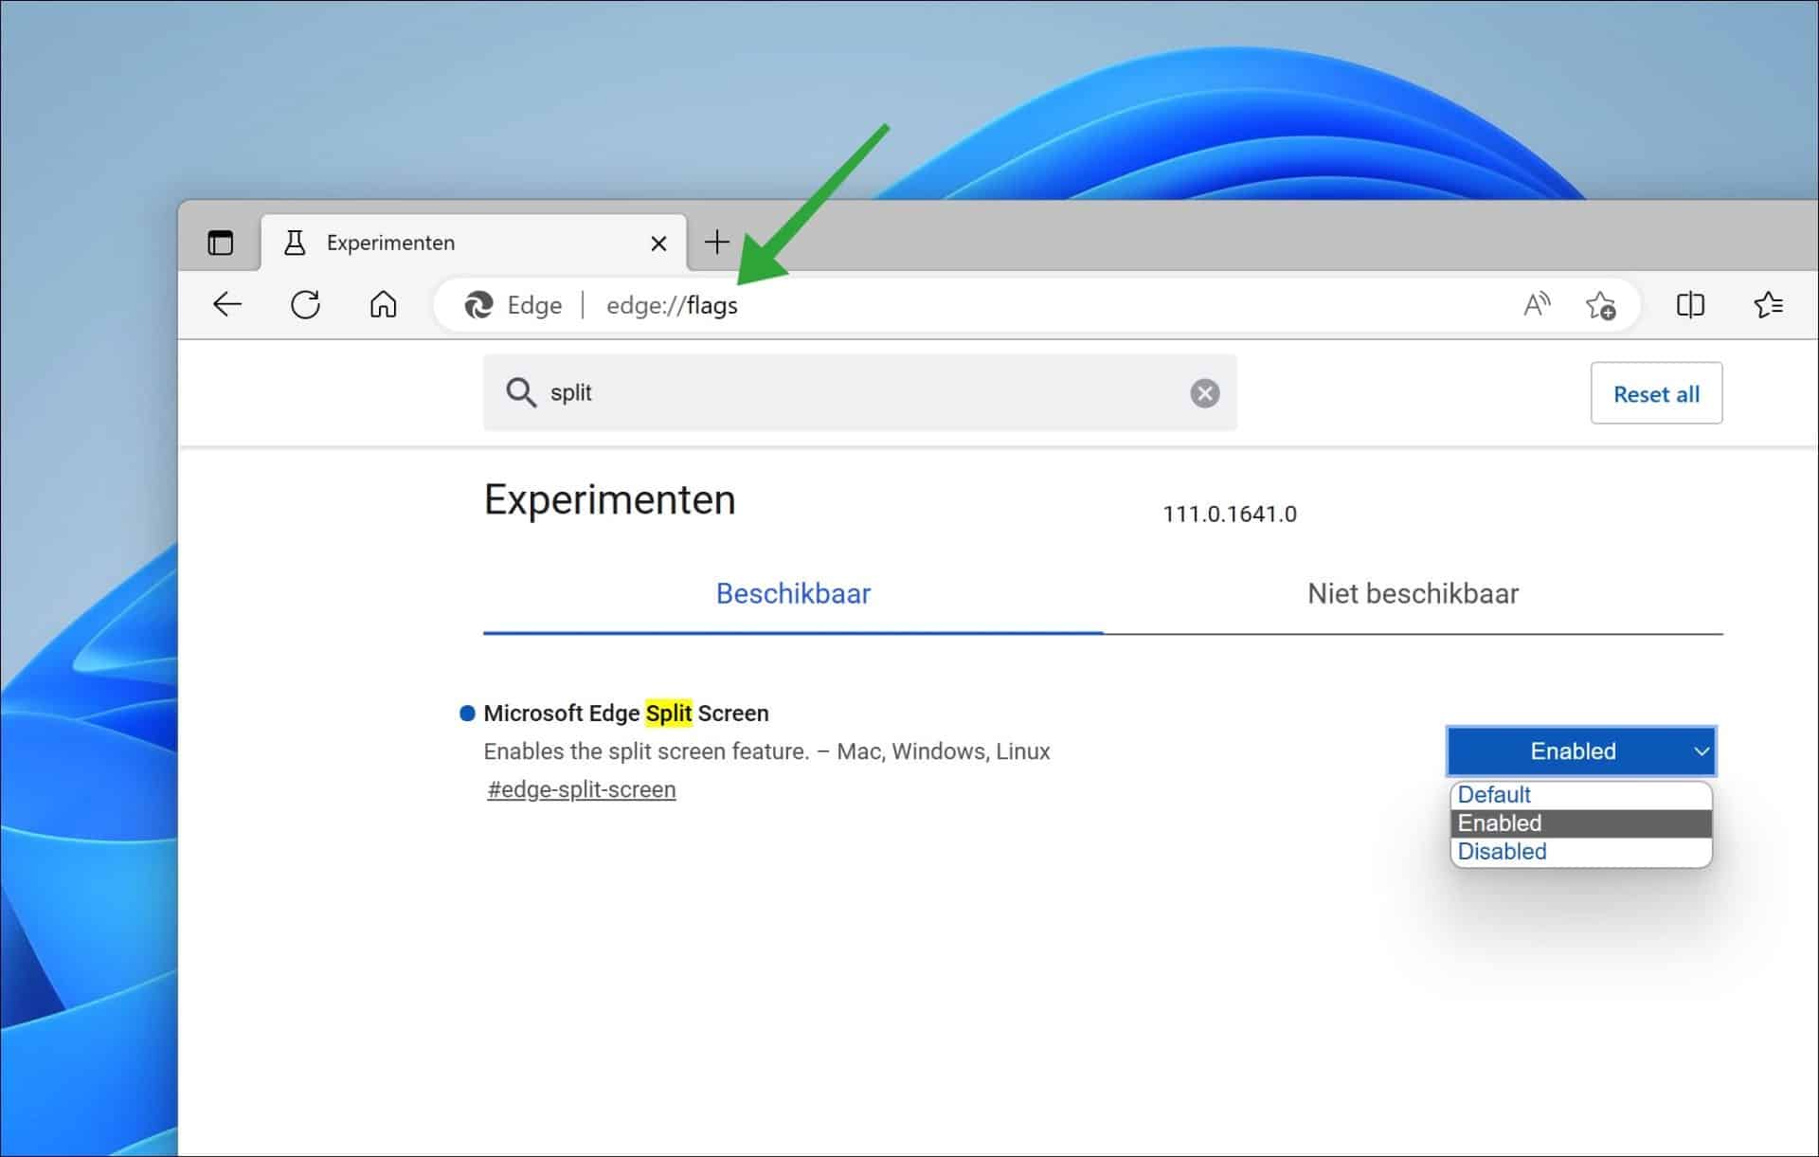The width and height of the screenshot is (1819, 1157).
Task: Click the back navigation arrow
Action: point(226,304)
